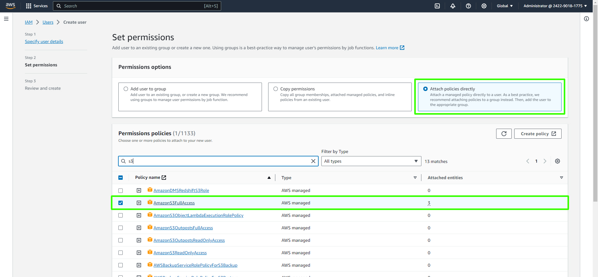The image size is (598, 277).
Task: Select Attach policies directly option
Action: (x=425, y=89)
